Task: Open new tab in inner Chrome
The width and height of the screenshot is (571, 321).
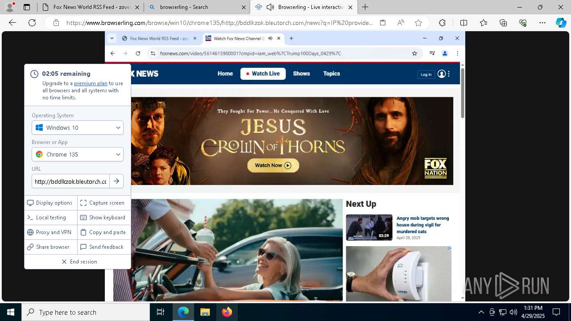Action: pyautogui.click(x=291, y=38)
